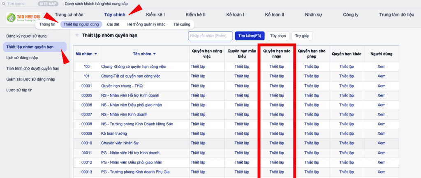Open the Tùy chọn options button
Viewport: 421px width, 178px height.
277,36
